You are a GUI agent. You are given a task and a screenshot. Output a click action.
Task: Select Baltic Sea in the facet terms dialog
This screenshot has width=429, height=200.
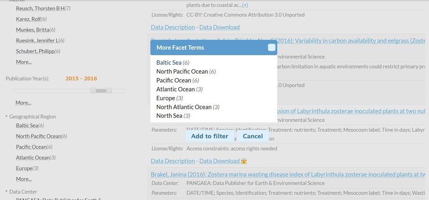(173, 63)
